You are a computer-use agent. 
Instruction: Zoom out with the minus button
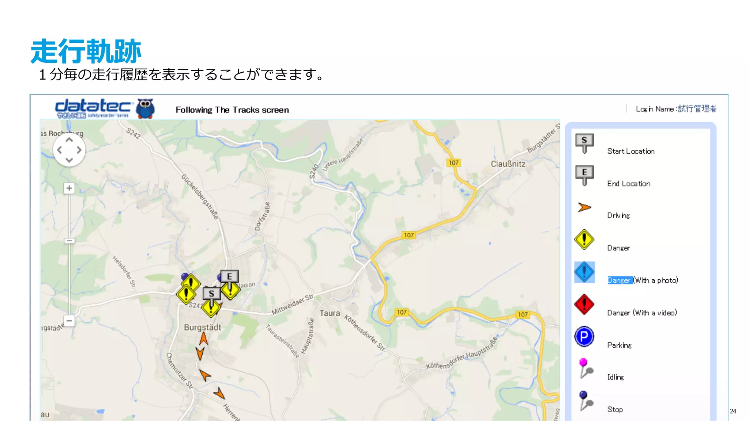(x=69, y=321)
